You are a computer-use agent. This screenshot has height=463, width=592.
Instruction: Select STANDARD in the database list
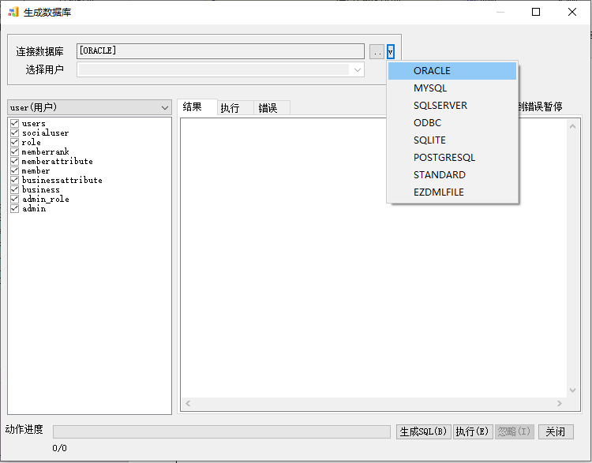click(x=452, y=175)
